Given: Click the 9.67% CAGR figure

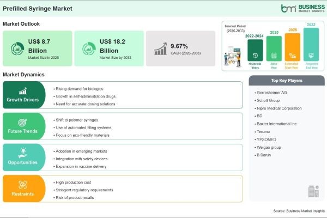Looking at the screenshot, I should point(179,46).
